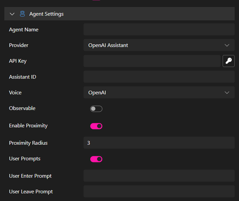This screenshot has width=239, height=201.
Task: Click the Provider dropdown arrow
Action: (x=227, y=45)
